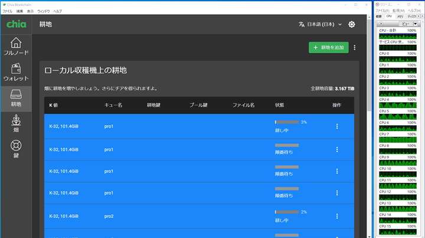Click the ファイル名 column header
Image resolution: width=425 pixels, height=238 pixels.
(x=243, y=105)
